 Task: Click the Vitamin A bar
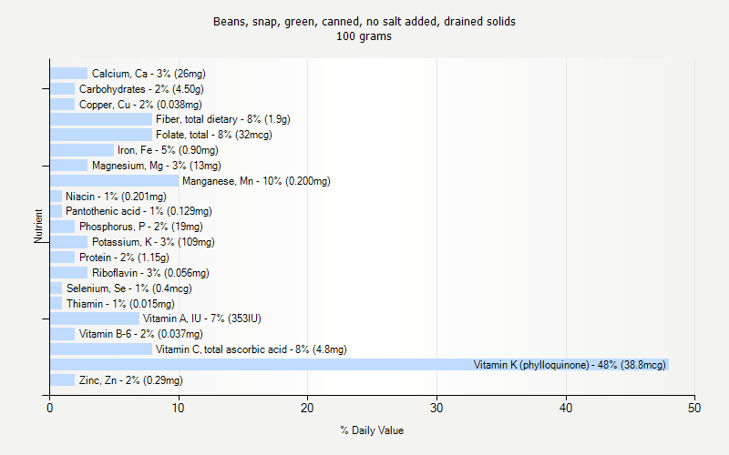[x=95, y=318]
